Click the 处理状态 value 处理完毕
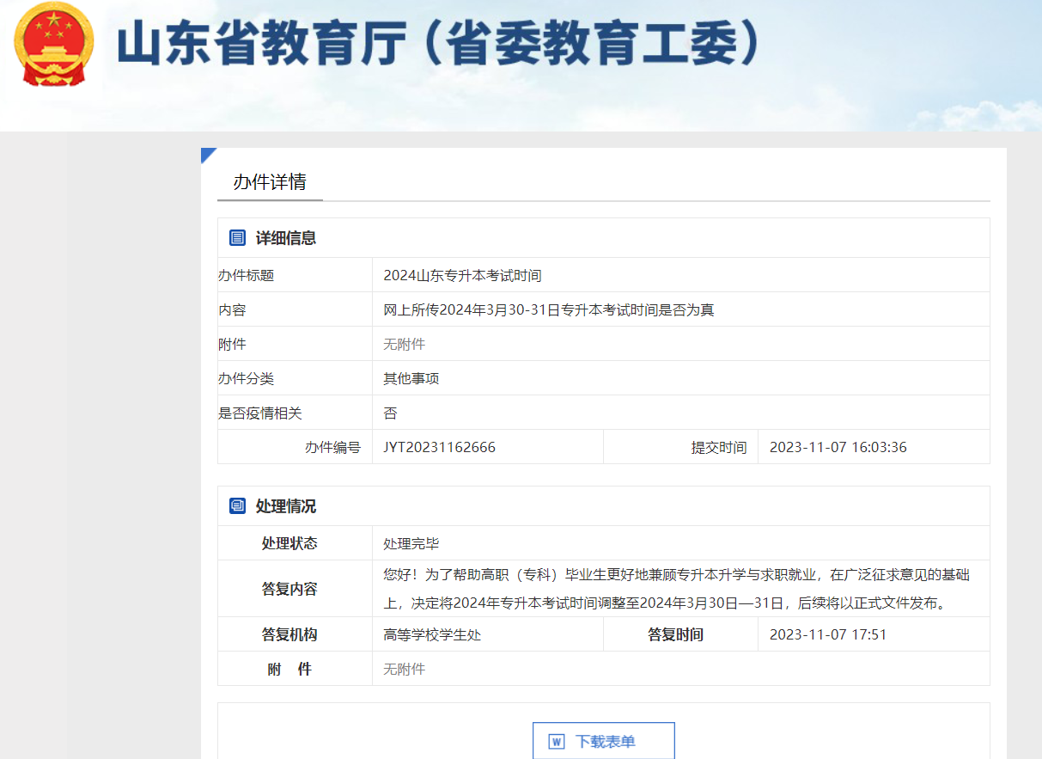Screen dimensions: 1042x759 pyautogui.click(x=411, y=542)
